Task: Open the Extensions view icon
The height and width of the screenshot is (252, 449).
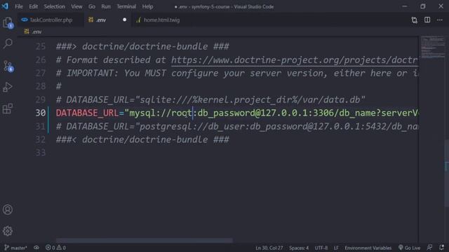Action: (8, 108)
